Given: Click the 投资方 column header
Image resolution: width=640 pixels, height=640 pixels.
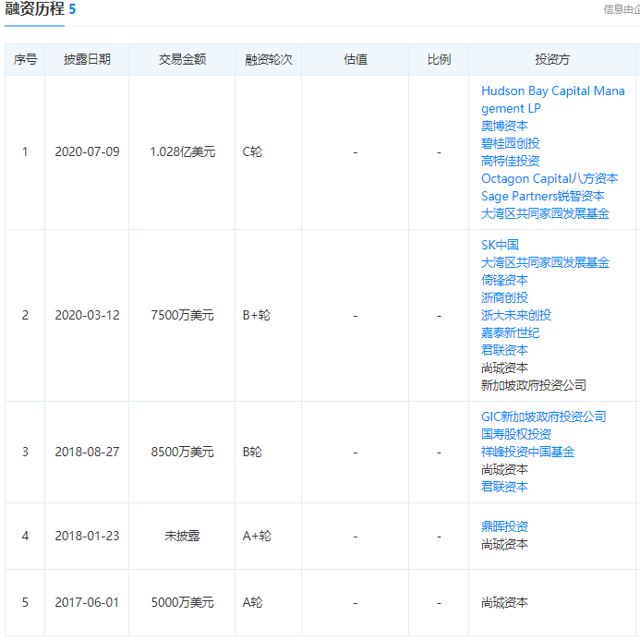Looking at the screenshot, I should (552, 60).
